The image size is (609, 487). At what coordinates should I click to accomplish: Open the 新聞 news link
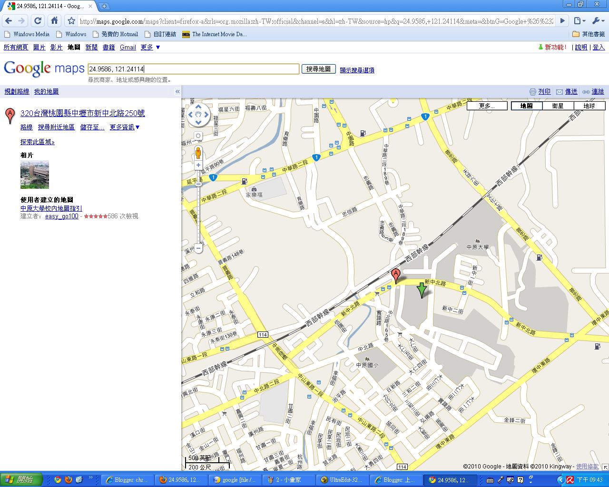pyautogui.click(x=91, y=47)
